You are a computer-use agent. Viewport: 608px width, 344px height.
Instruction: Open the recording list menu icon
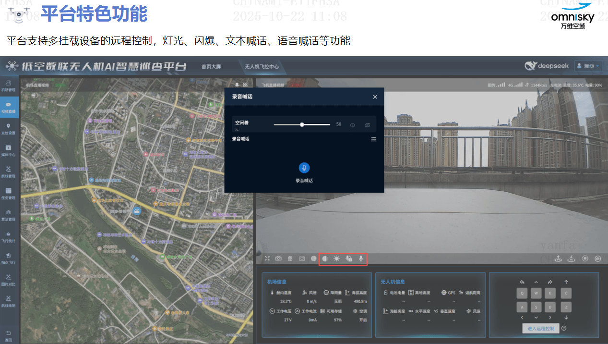[x=373, y=139]
